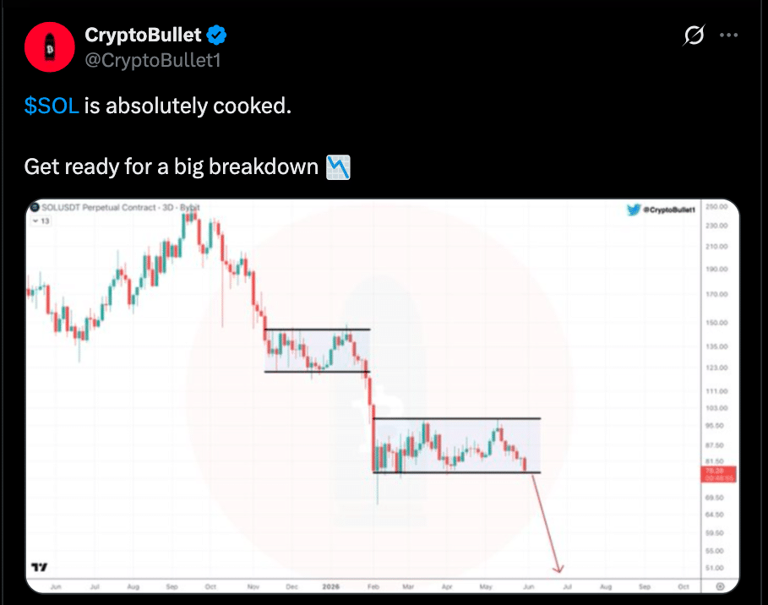Click the $SOL cashtag link
Viewport: 768px width, 605px height.
click(52, 106)
